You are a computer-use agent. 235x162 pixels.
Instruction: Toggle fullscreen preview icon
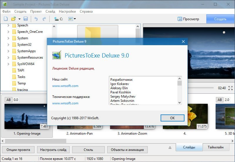point(231,88)
